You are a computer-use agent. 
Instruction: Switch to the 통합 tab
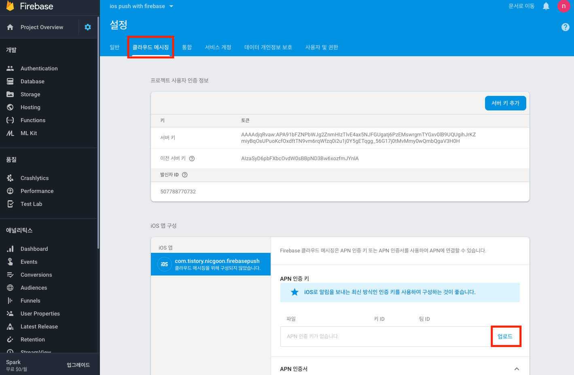pos(187,47)
